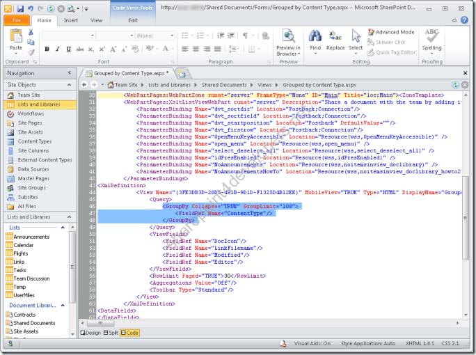Click the Format Painter brush icon
Screen dimensions: 476x355
[x=31, y=52]
